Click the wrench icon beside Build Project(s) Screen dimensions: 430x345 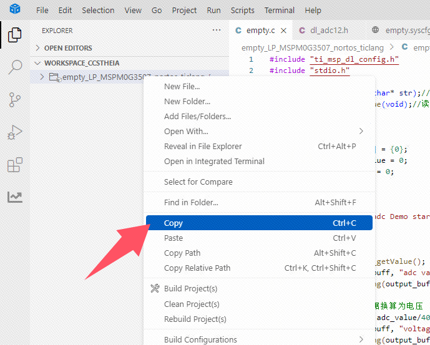(x=155, y=288)
